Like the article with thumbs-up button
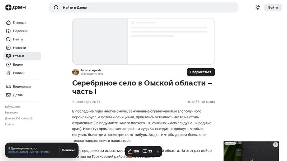The height and width of the screenshot is (161, 287). coord(133,151)
